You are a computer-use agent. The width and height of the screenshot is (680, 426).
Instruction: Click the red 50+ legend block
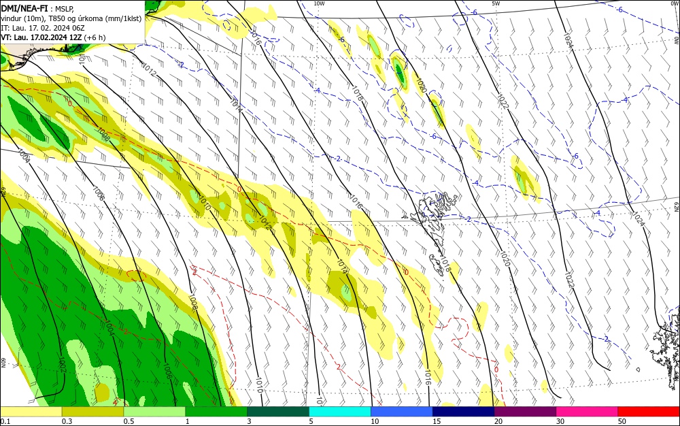[x=649, y=412]
